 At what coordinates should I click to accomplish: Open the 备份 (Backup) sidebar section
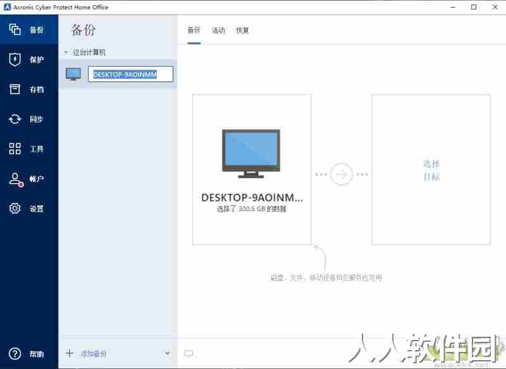coord(29,30)
